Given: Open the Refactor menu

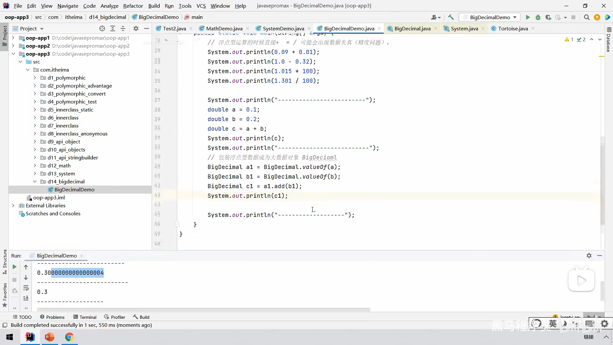Looking at the screenshot, I should pyautogui.click(x=133, y=6).
